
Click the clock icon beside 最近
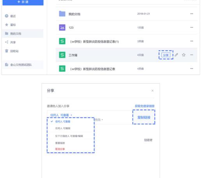pyautogui.click(x=7, y=16)
